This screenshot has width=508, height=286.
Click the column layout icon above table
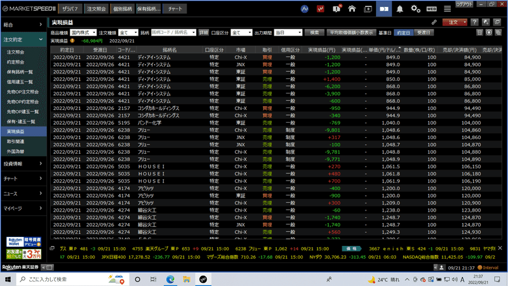(480, 32)
